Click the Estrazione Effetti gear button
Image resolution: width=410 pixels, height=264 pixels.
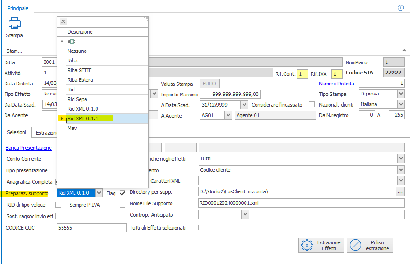point(321,245)
